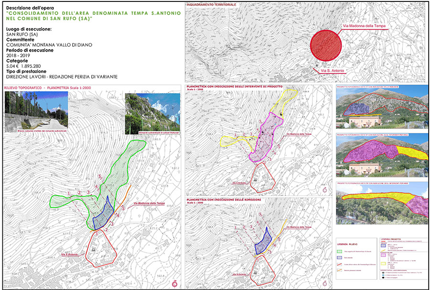This screenshot has width=430, height=290.
Task: Click the 'Periodo di esecuzione' label
Action: coord(30,51)
